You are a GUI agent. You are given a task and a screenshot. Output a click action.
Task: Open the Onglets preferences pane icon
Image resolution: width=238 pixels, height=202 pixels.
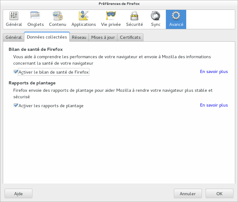pos(35,16)
